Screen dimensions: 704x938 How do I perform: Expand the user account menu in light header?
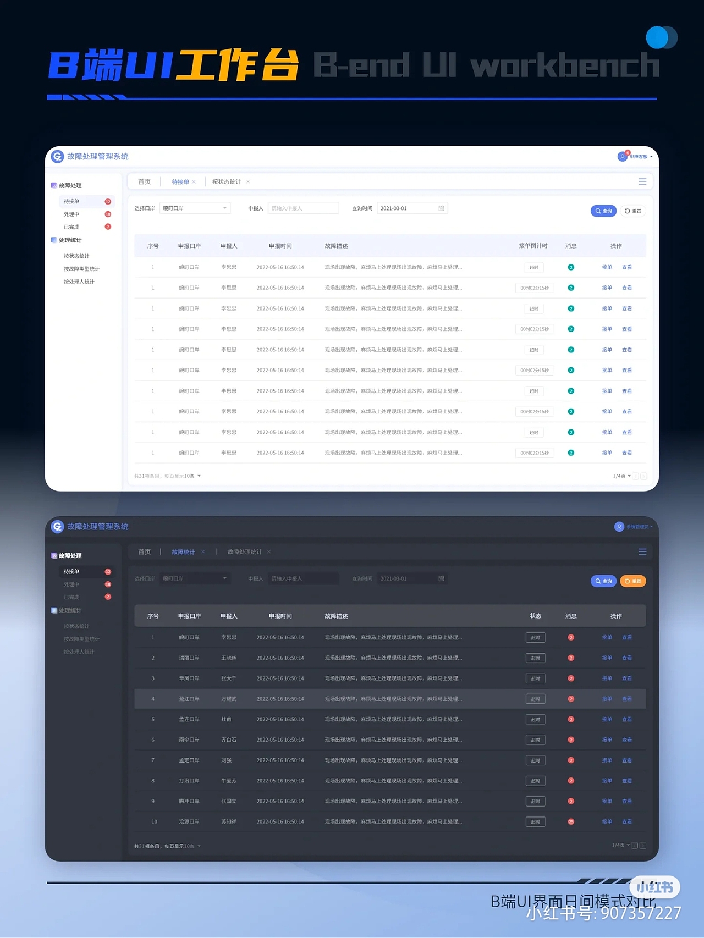click(641, 157)
